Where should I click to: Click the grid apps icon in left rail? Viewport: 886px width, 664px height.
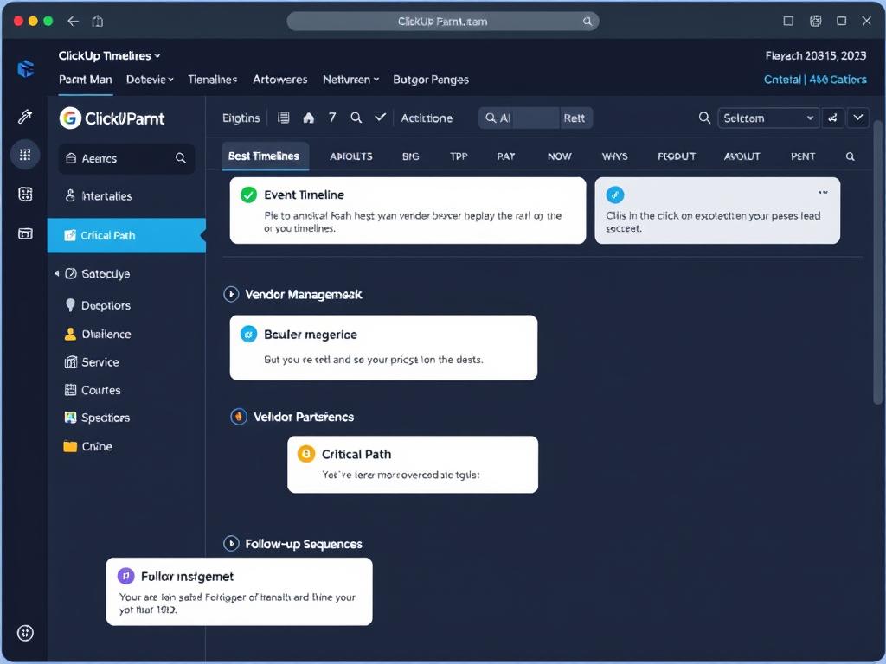pyautogui.click(x=25, y=155)
